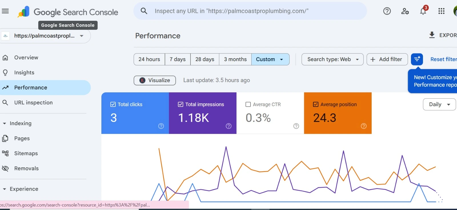Image resolution: width=457 pixels, height=210 pixels.
Task: Uncheck the Total impressions checkbox
Action: click(x=181, y=104)
